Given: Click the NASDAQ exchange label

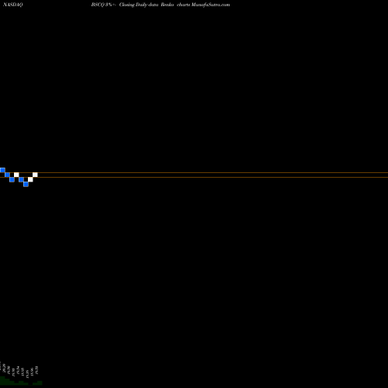Looking at the screenshot, I should click(x=13, y=5).
